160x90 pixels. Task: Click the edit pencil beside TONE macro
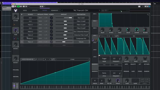coord(18,33)
